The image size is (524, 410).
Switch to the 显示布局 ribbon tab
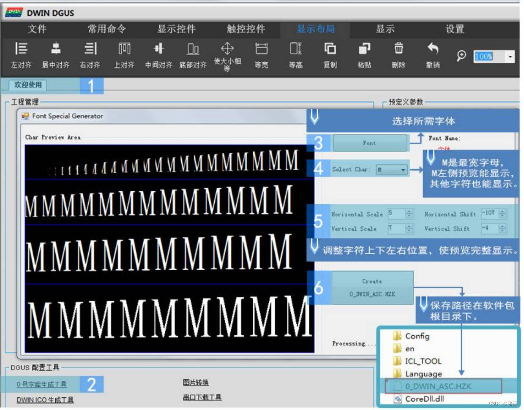(x=314, y=30)
